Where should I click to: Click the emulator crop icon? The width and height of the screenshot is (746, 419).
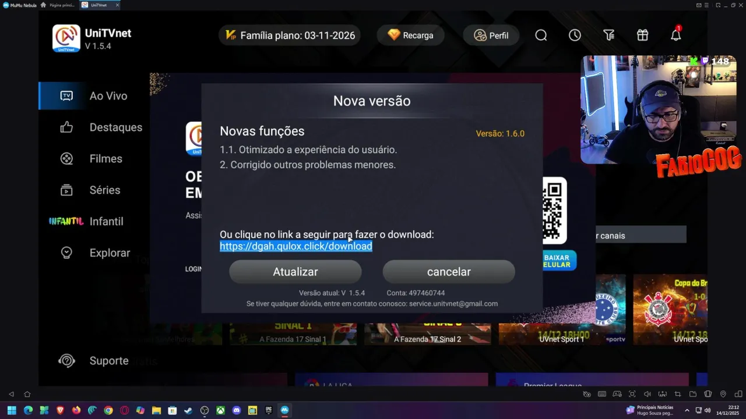click(678, 394)
